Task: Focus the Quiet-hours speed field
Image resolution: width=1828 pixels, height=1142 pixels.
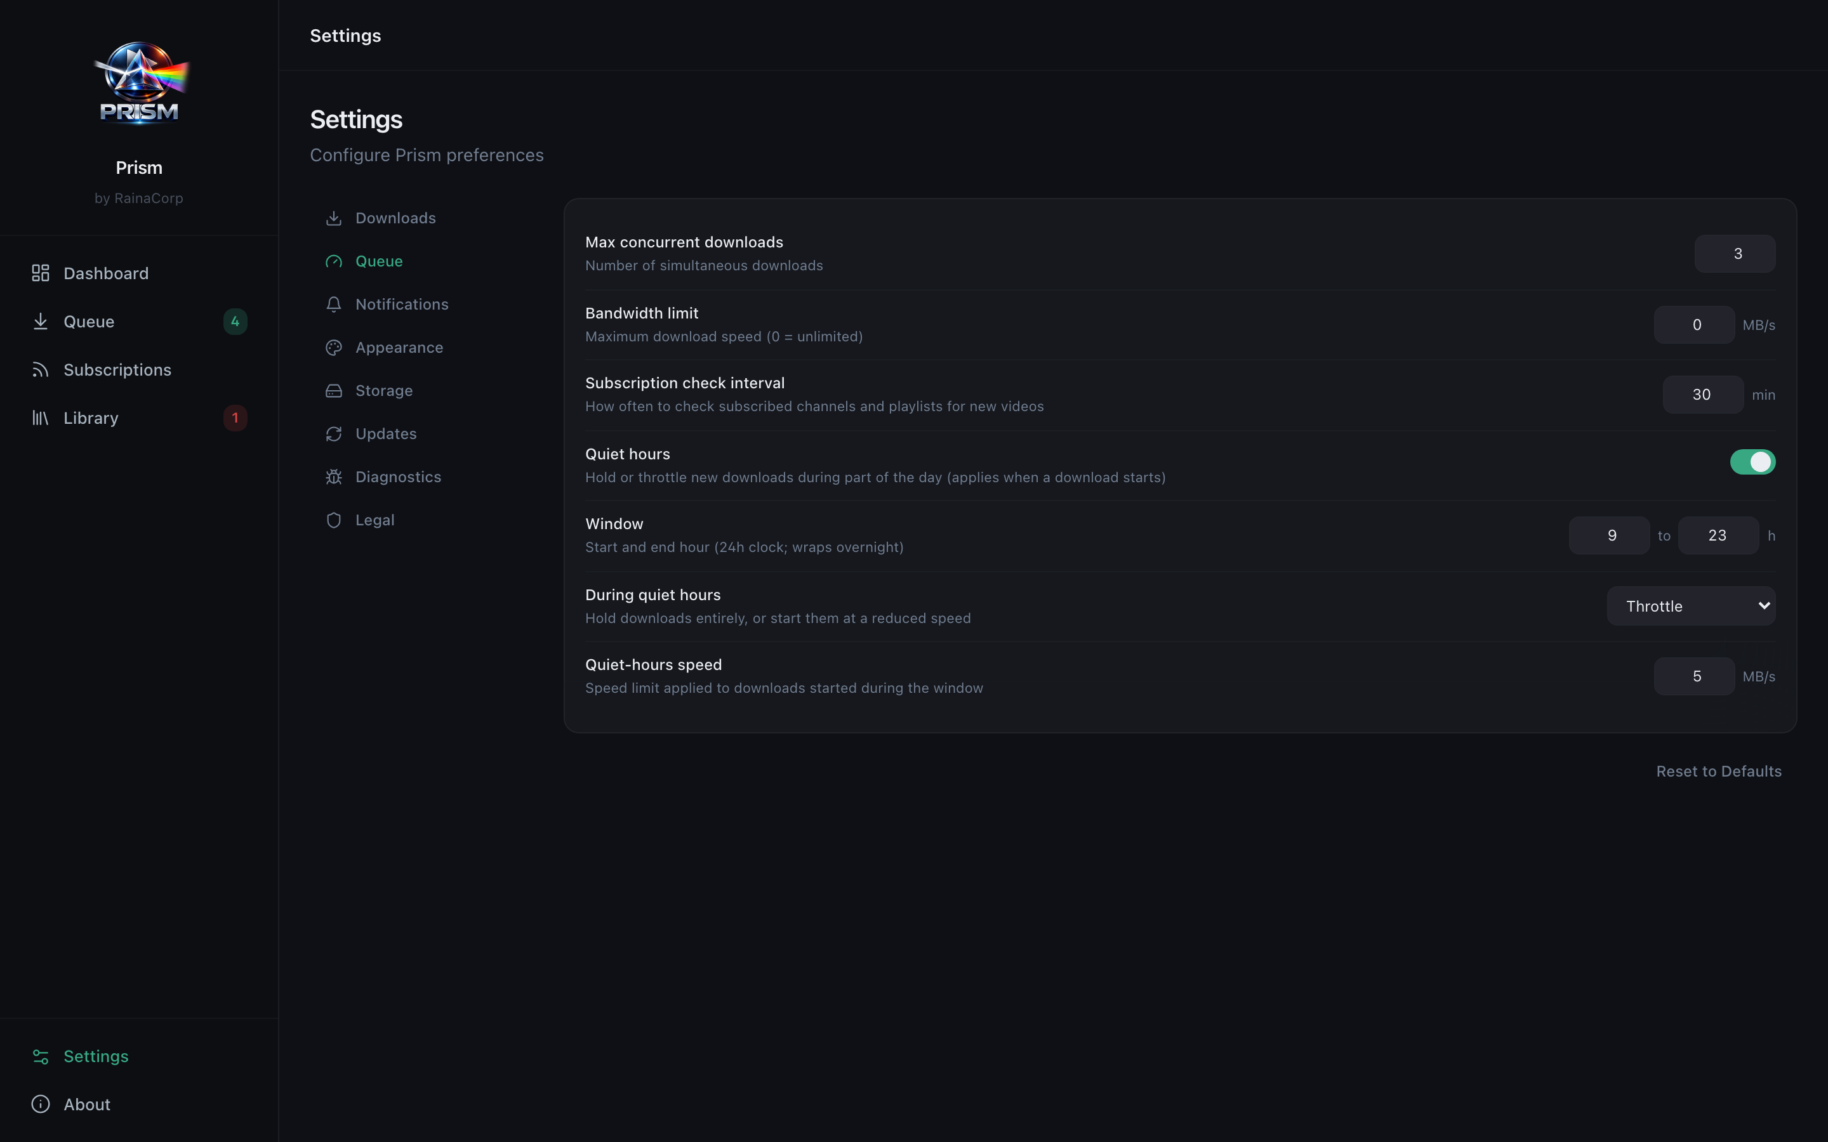Action: (x=1694, y=676)
